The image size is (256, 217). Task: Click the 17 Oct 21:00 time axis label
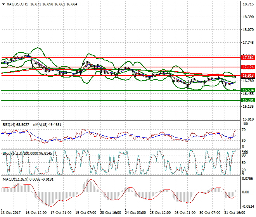point(61,213)
